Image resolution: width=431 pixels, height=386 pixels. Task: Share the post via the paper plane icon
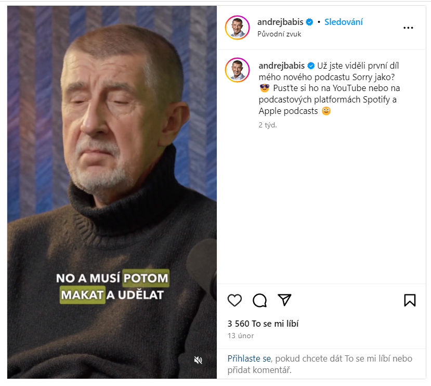click(284, 300)
